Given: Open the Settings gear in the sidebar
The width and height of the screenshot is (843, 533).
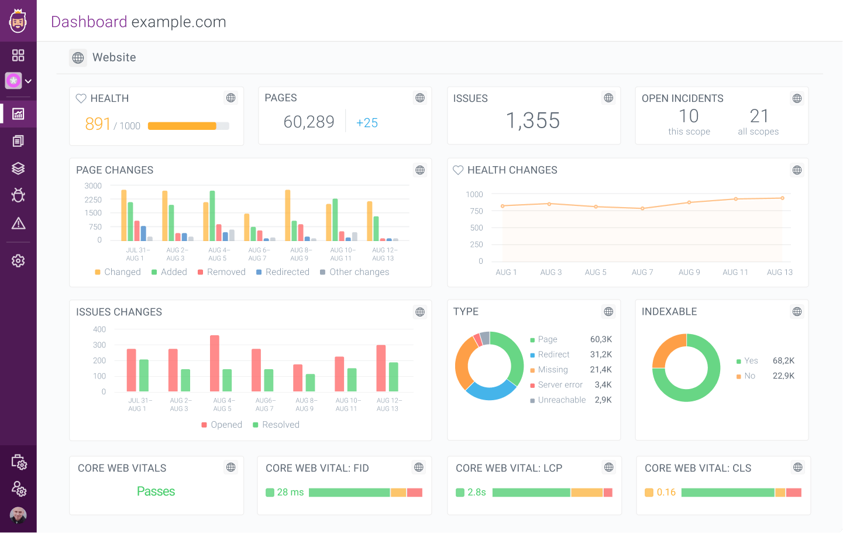Looking at the screenshot, I should [x=18, y=260].
